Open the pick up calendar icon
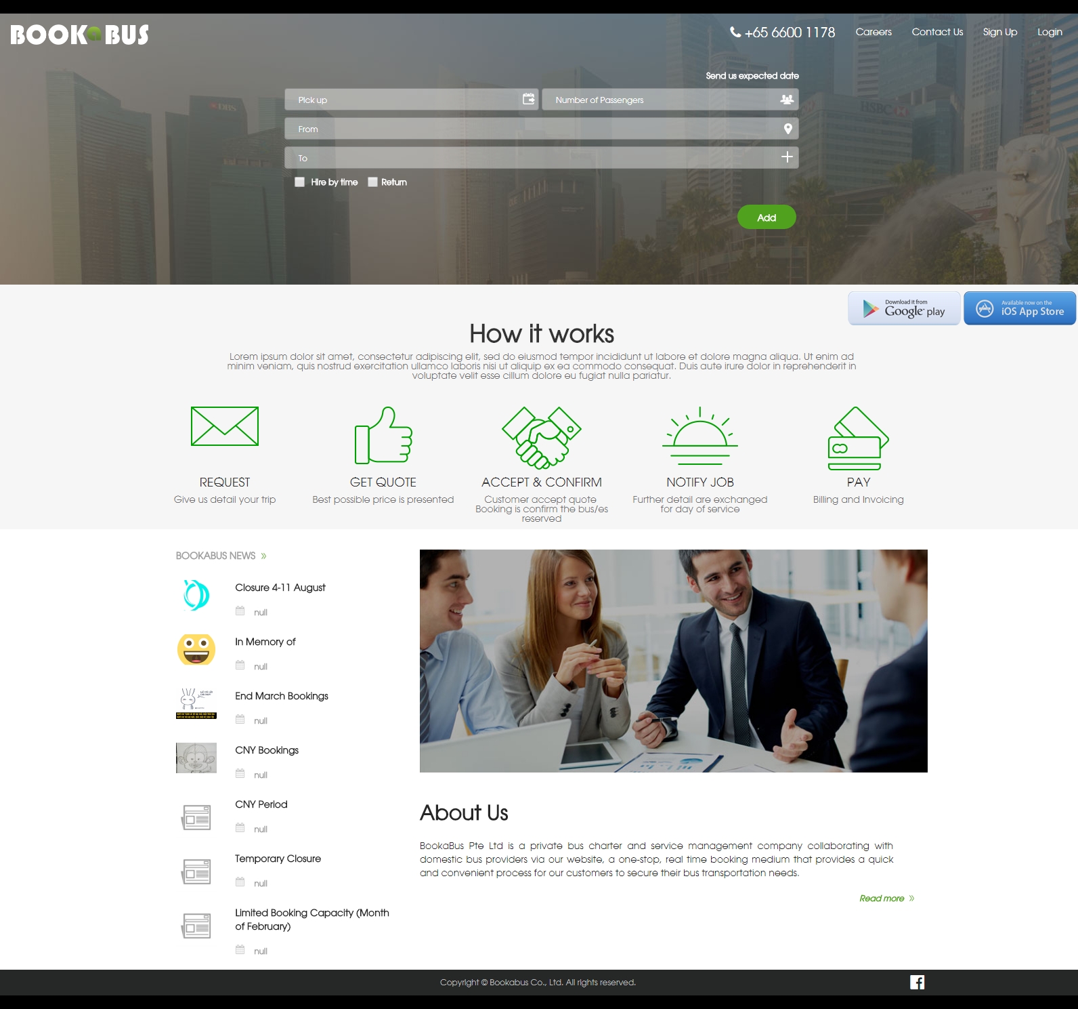Image resolution: width=1078 pixels, height=1009 pixels. coord(529,99)
